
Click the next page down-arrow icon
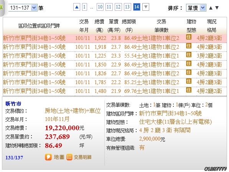pos(146,7)
